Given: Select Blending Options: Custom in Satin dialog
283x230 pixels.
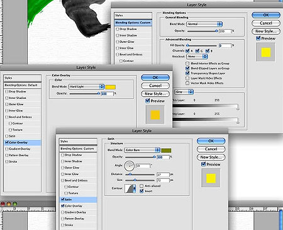Looking at the screenshot, I should 78,149.
